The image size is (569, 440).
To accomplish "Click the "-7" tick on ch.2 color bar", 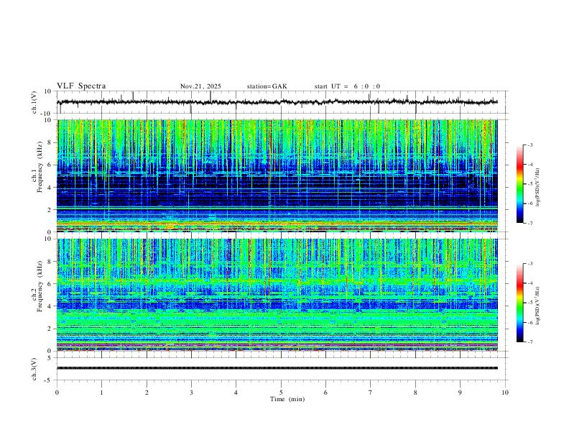I will (x=530, y=342).
